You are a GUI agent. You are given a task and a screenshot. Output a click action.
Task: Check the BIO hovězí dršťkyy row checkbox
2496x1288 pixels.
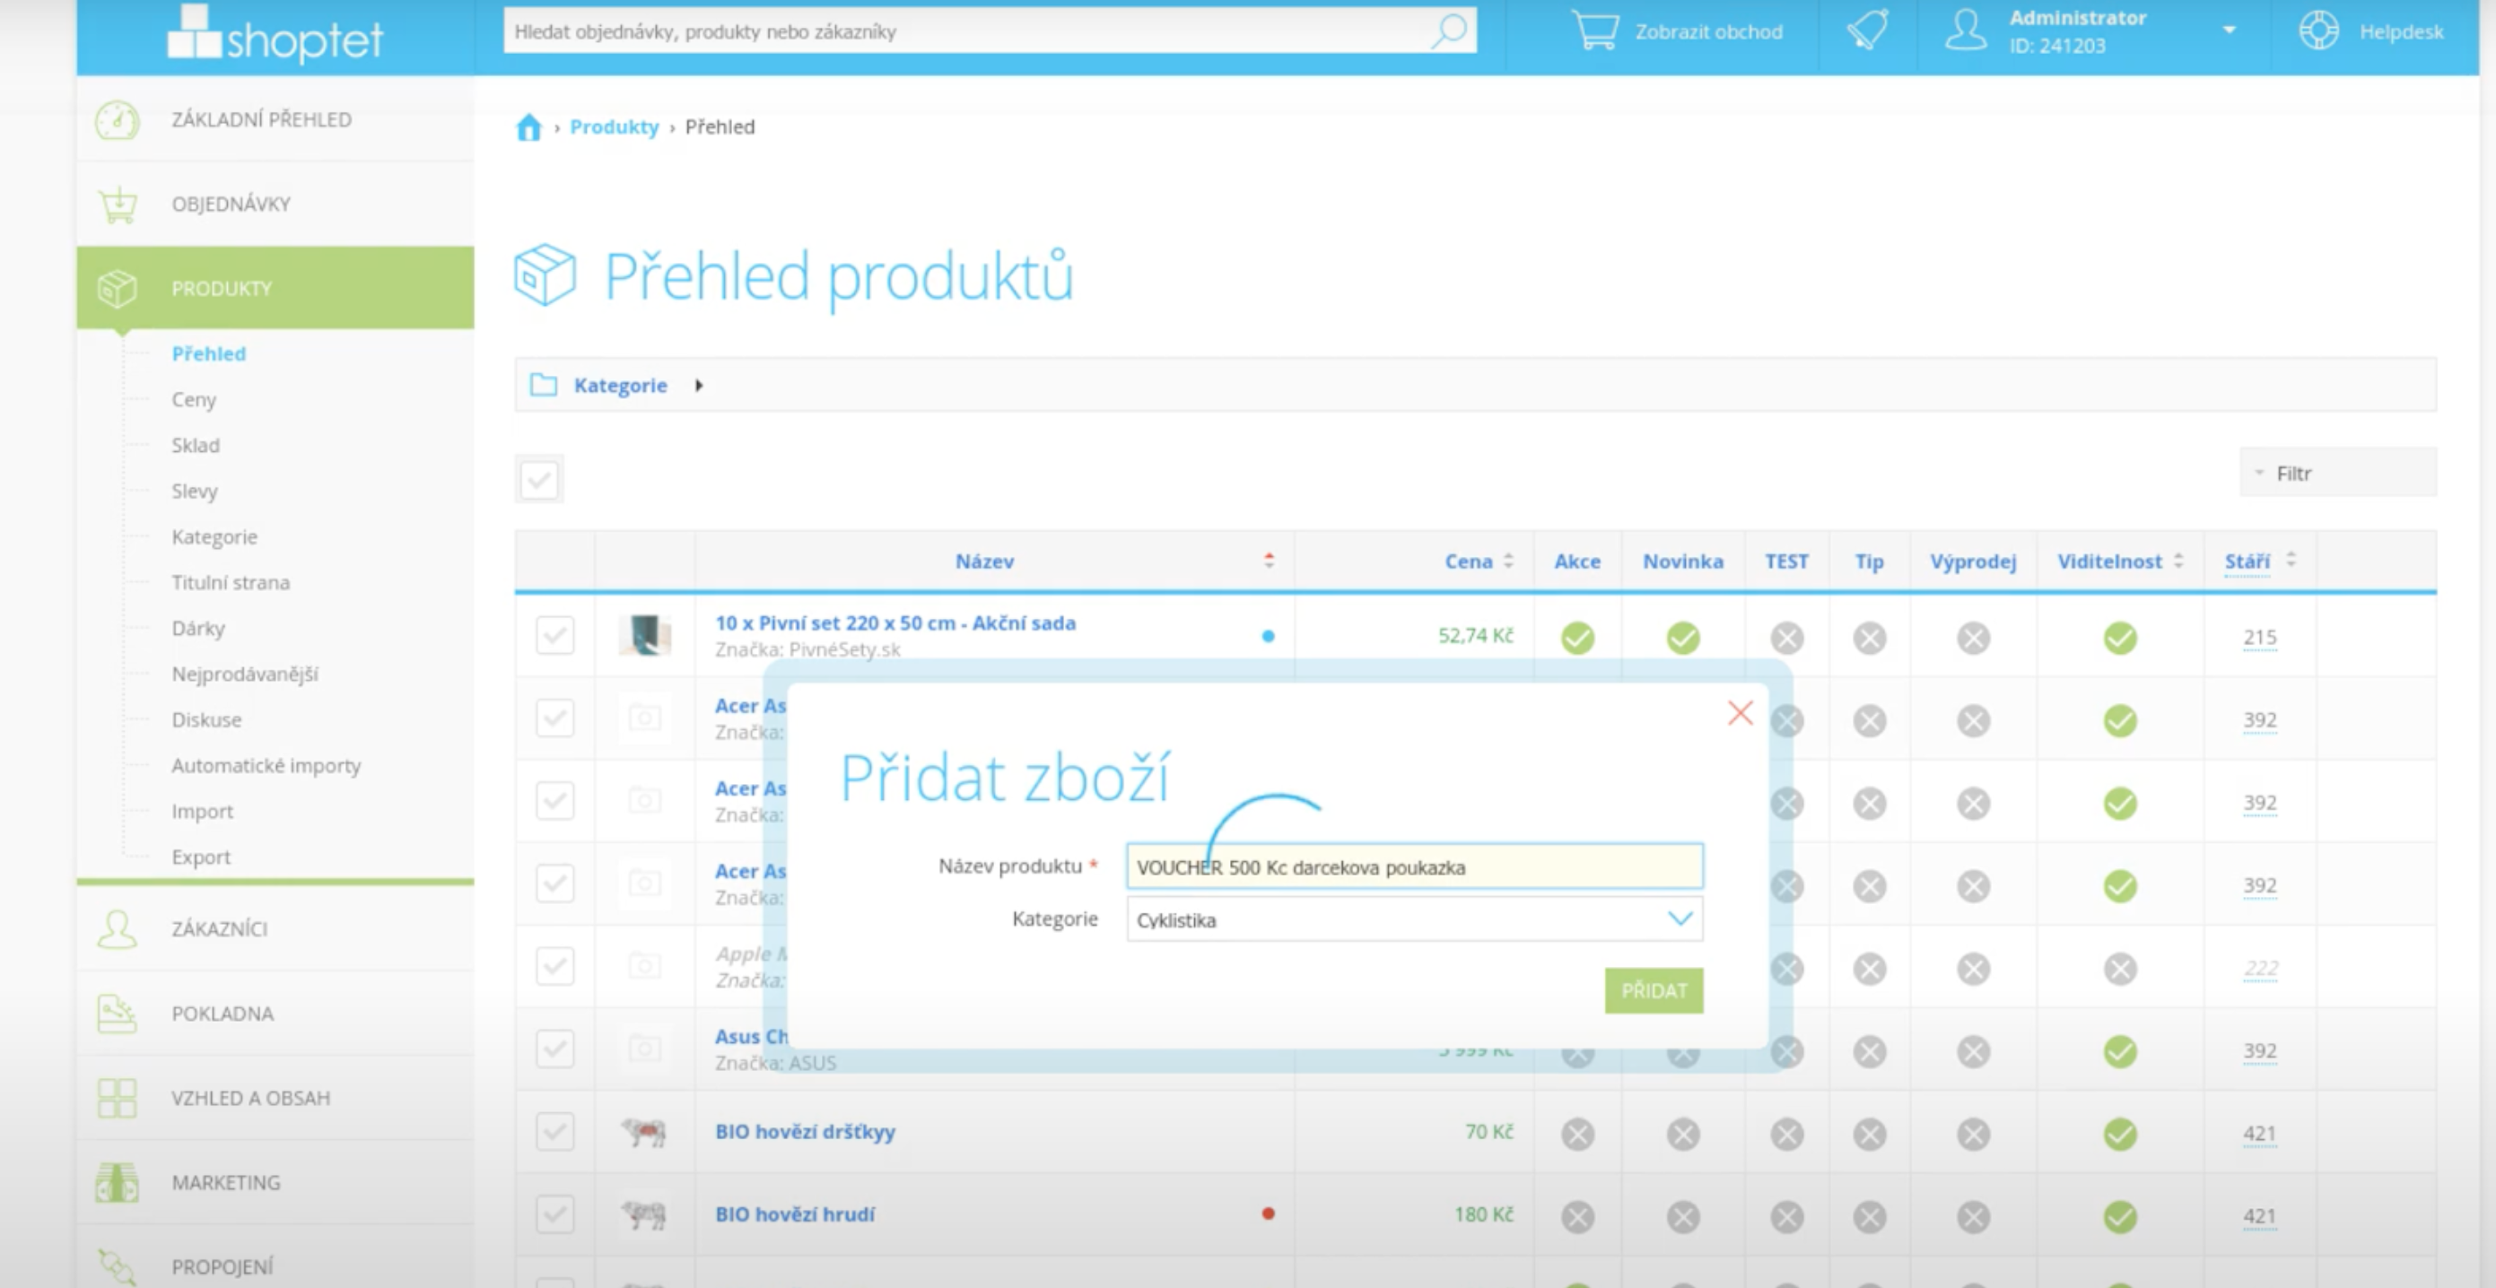click(555, 1131)
